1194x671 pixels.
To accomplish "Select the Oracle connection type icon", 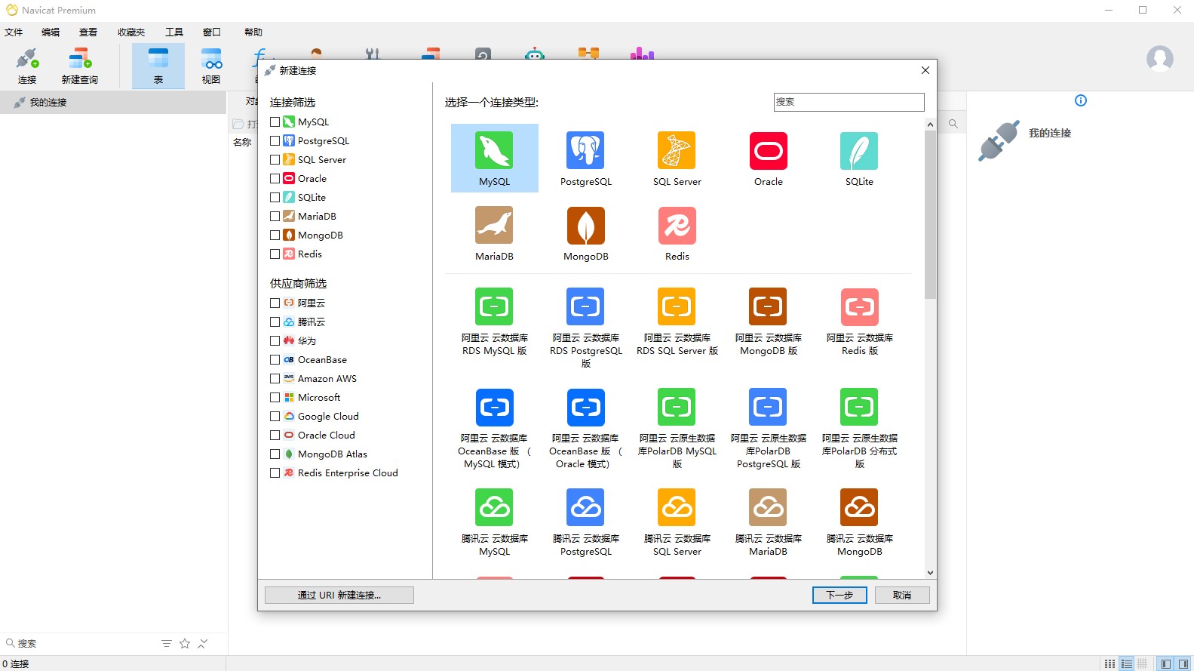I will tap(768, 151).
